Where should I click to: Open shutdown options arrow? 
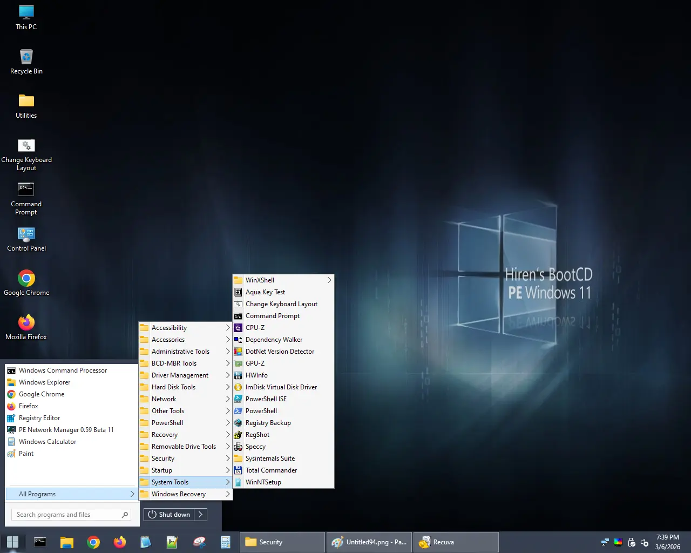201,515
